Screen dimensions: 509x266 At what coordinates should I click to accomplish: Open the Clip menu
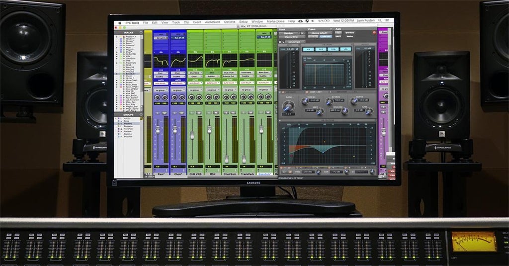pos(186,22)
